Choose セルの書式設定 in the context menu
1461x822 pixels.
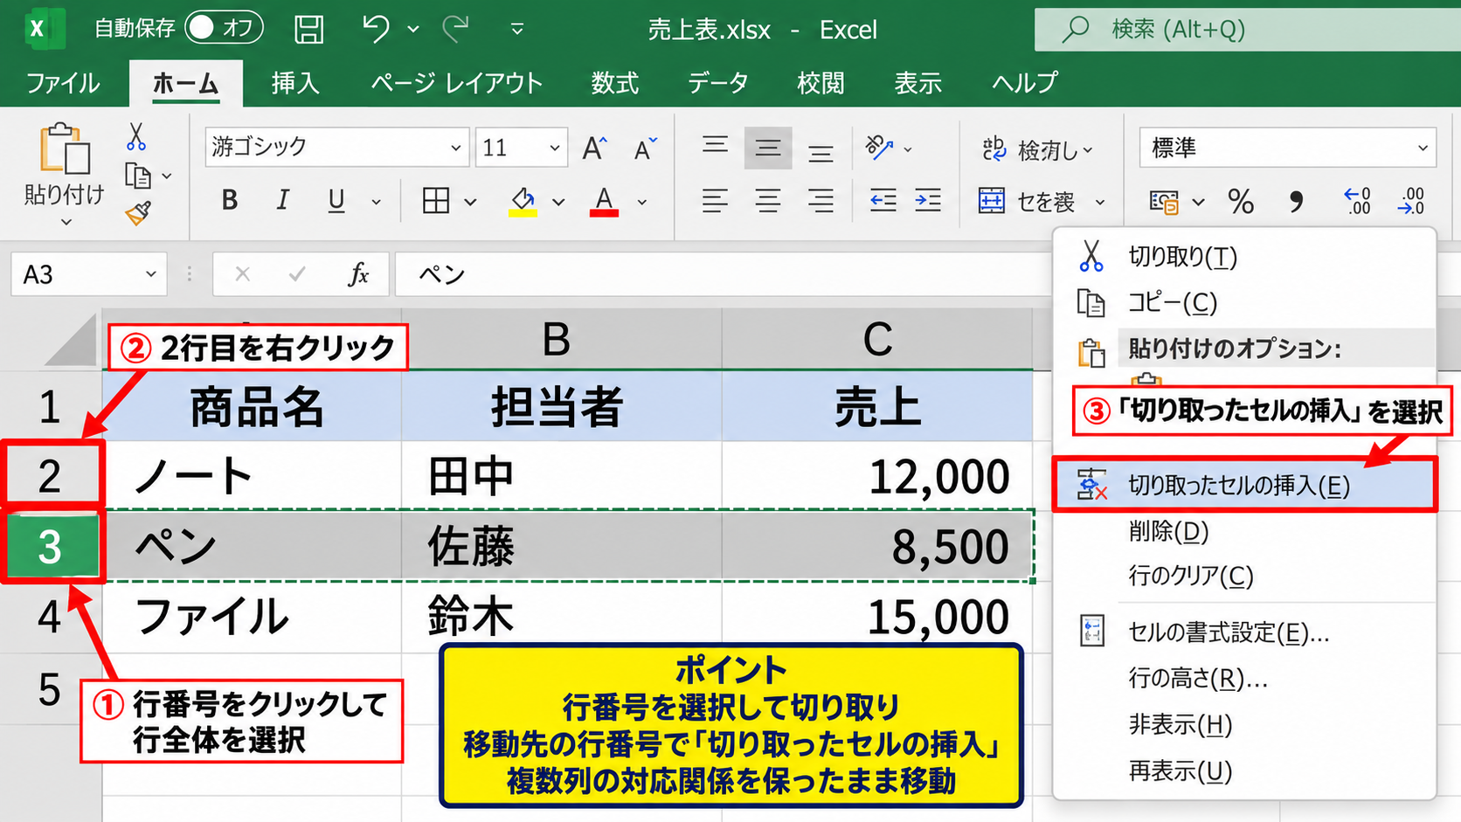(x=1245, y=632)
